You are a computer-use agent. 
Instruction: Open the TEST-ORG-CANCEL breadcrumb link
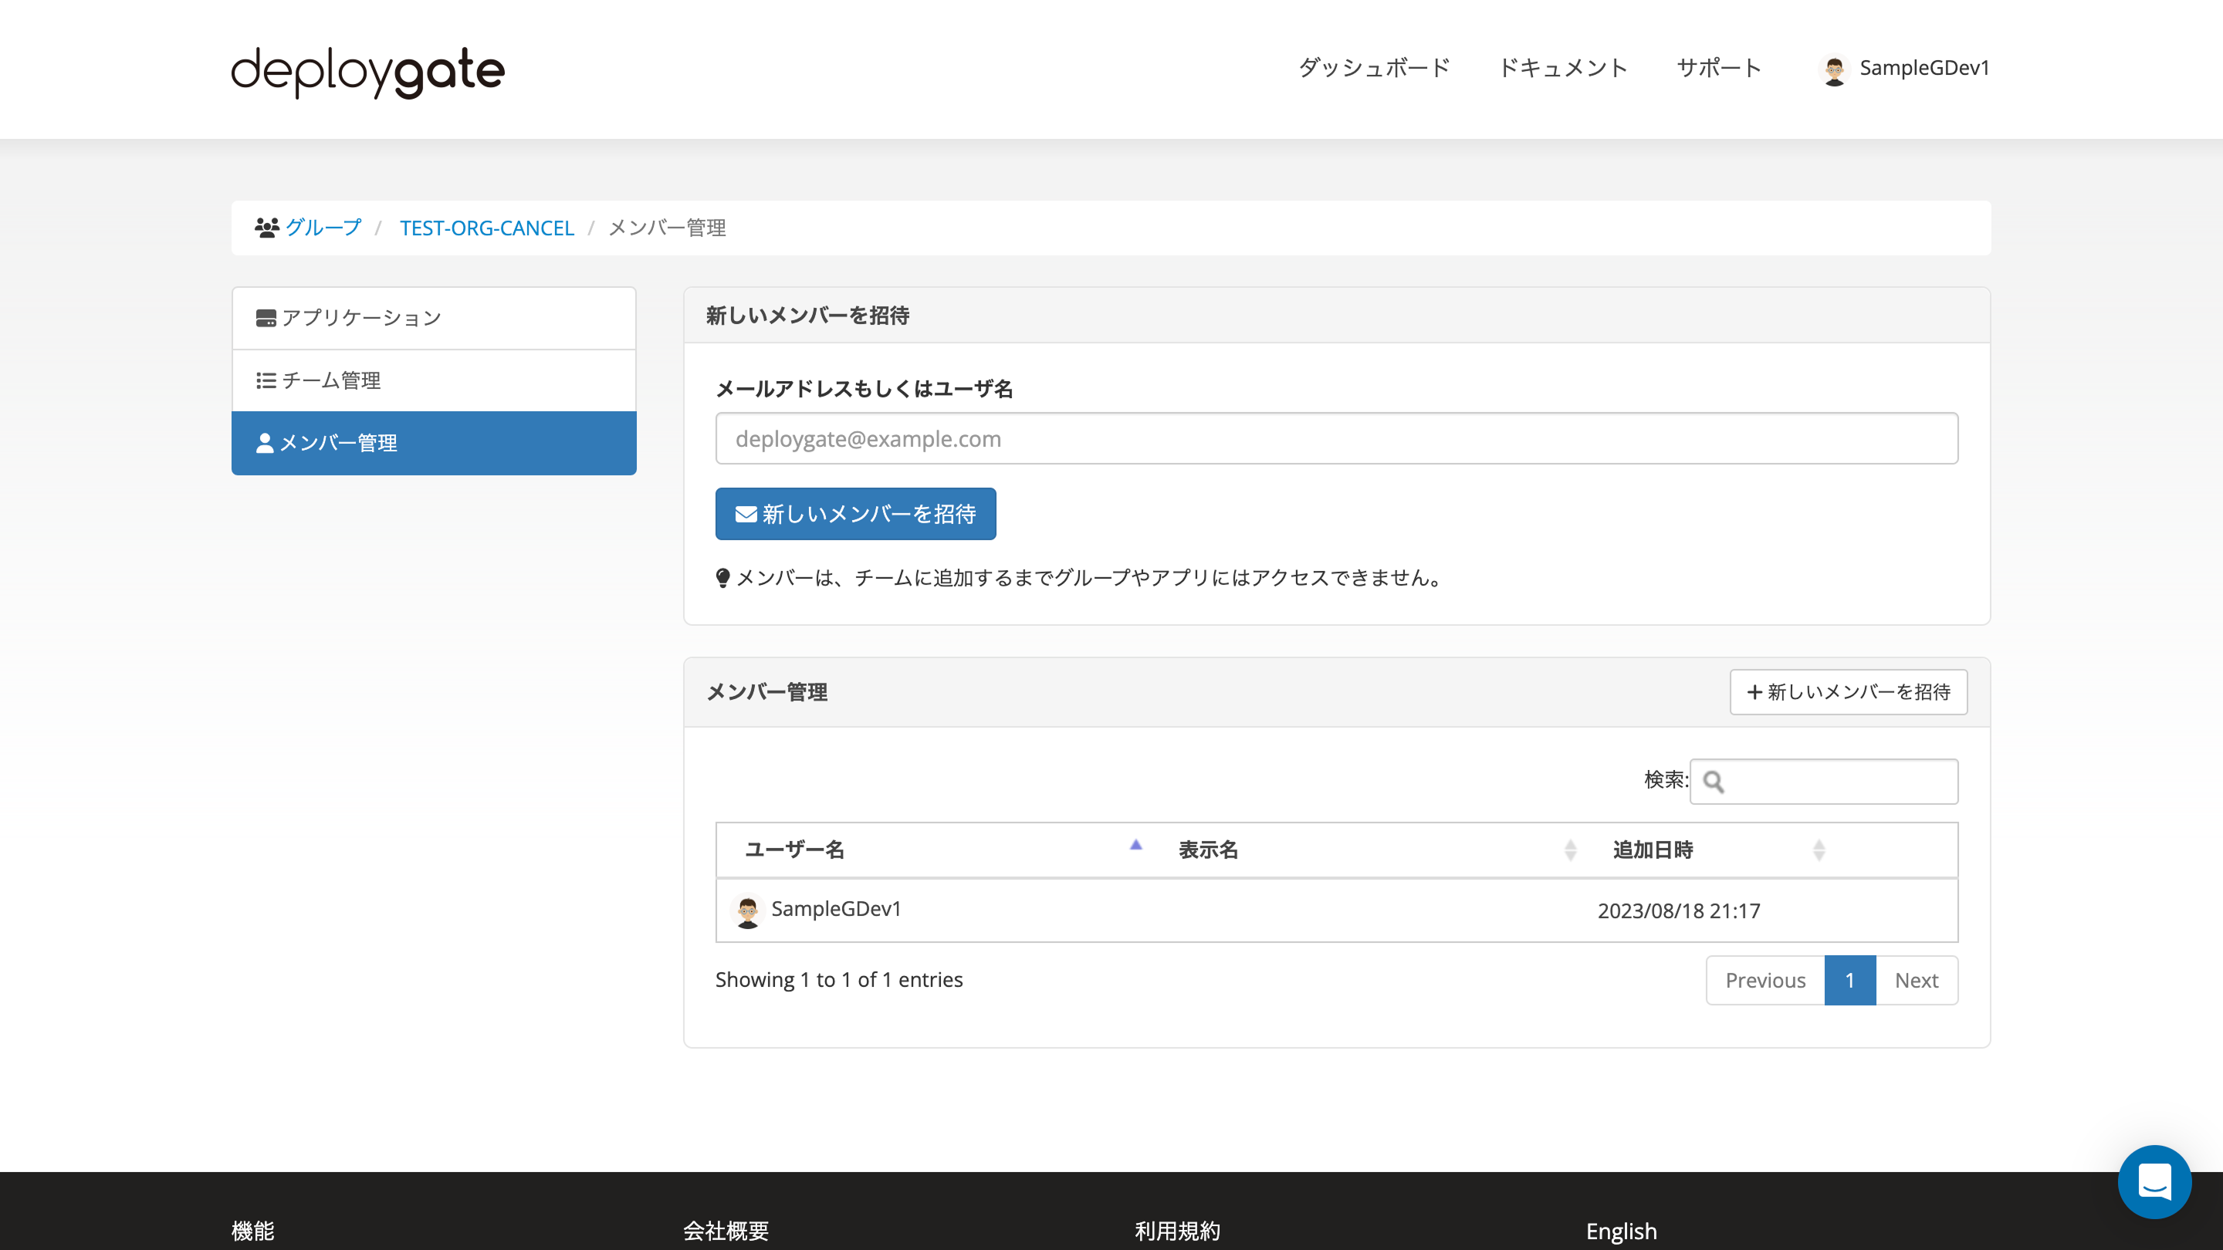[x=487, y=228]
